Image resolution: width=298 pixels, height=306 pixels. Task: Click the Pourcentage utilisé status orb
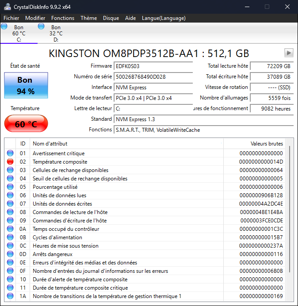(x=10, y=187)
